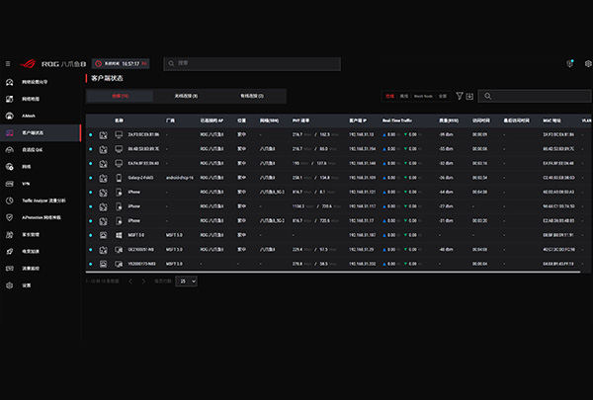
Task: Go to the next page with the right arrow
Action: tap(143, 281)
